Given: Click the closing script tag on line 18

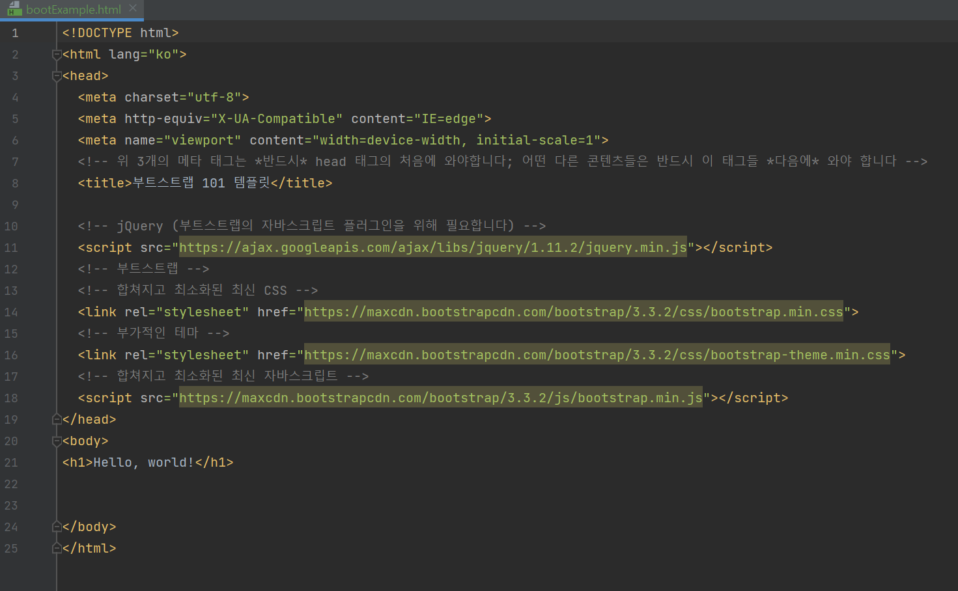Looking at the screenshot, I should pyautogui.click(x=754, y=398).
